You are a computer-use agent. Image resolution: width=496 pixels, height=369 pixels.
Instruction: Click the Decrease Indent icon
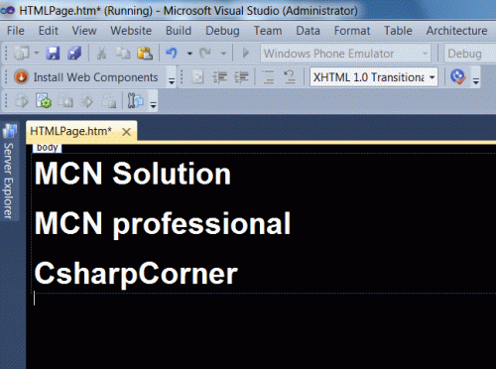(x=219, y=77)
